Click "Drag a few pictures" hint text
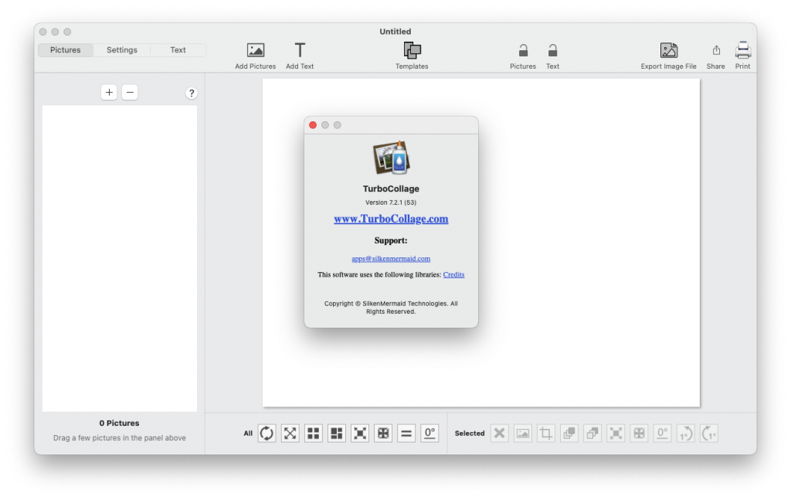The width and height of the screenshot is (791, 500). (120, 438)
